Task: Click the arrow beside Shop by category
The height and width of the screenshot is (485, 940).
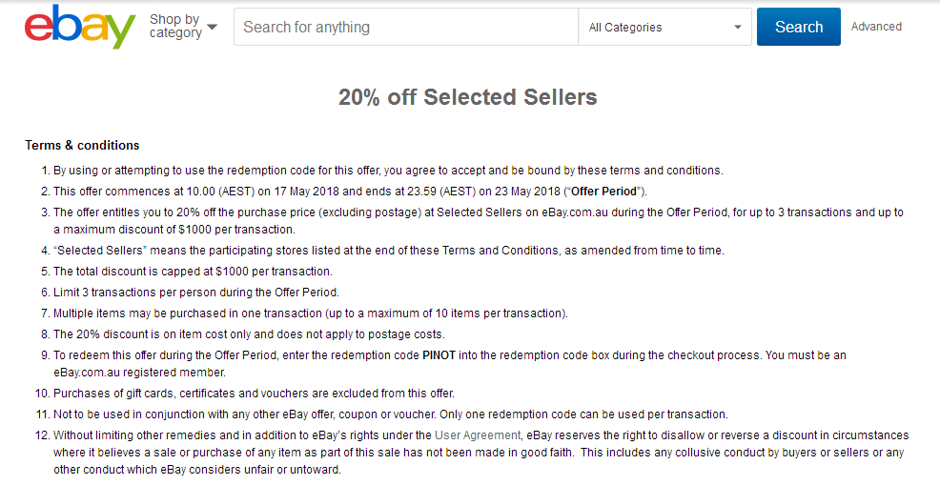Action: [x=213, y=27]
